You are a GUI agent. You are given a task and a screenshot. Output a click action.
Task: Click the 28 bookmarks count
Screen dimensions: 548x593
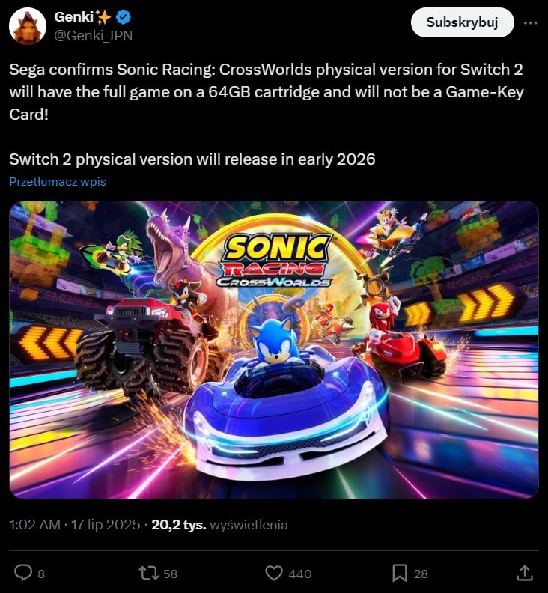(x=421, y=574)
